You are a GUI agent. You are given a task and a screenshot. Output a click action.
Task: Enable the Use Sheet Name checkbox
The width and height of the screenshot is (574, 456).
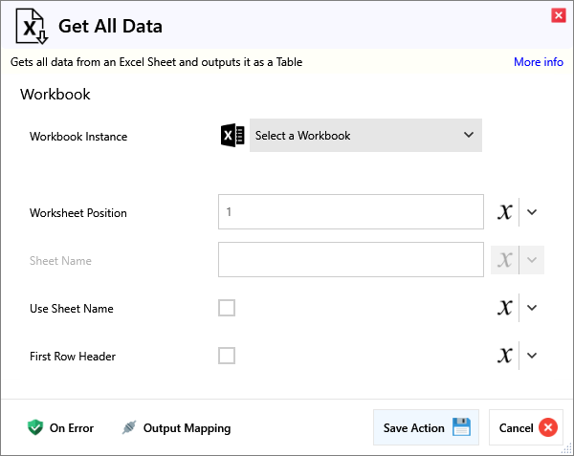coord(227,308)
